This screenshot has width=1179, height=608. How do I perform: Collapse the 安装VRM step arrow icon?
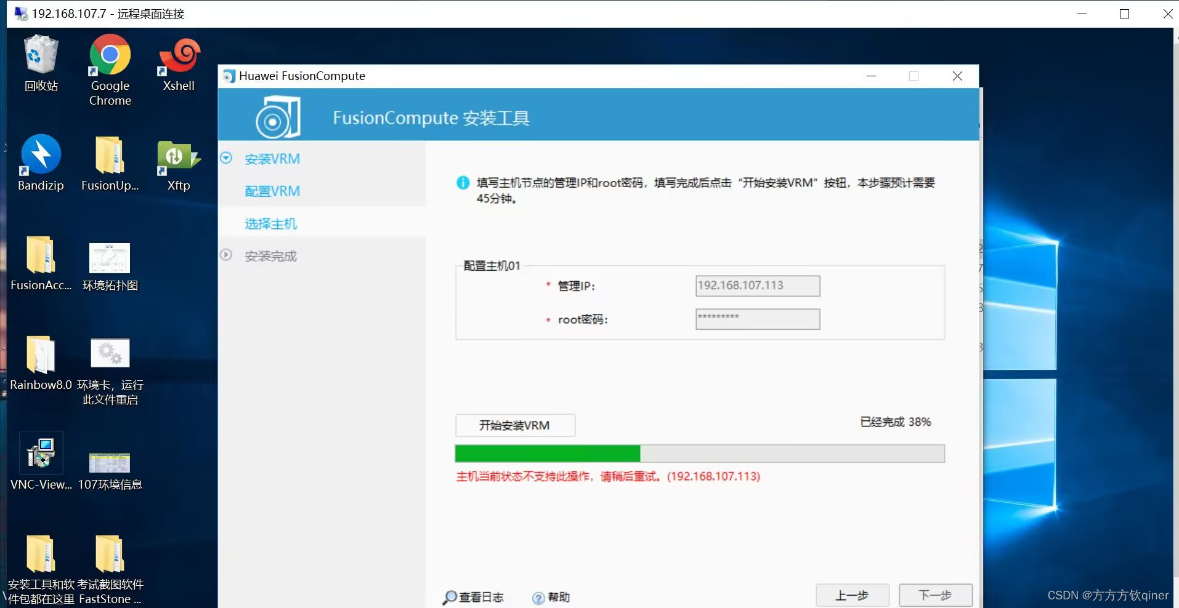tap(226, 158)
